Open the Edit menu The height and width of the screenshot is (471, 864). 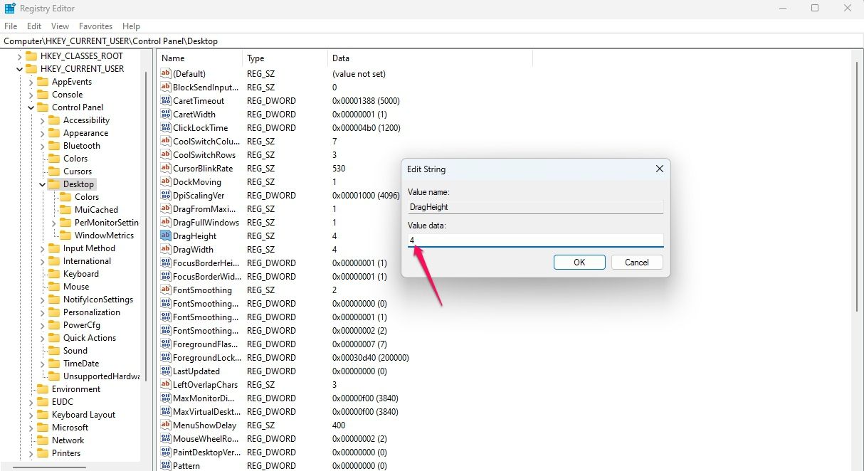tap(34, 26)
